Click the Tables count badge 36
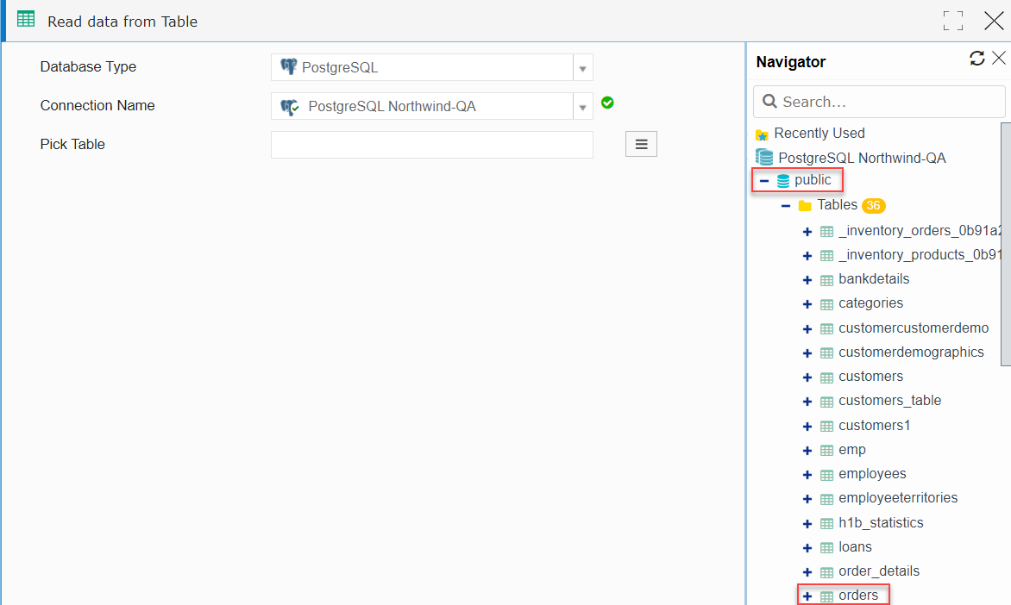Image resolution: width=1011 pixels, height=605 pixels. [x=874, y=205]
